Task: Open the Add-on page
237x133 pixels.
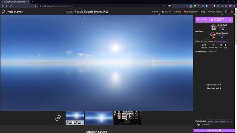Action: tap(166, 11)
